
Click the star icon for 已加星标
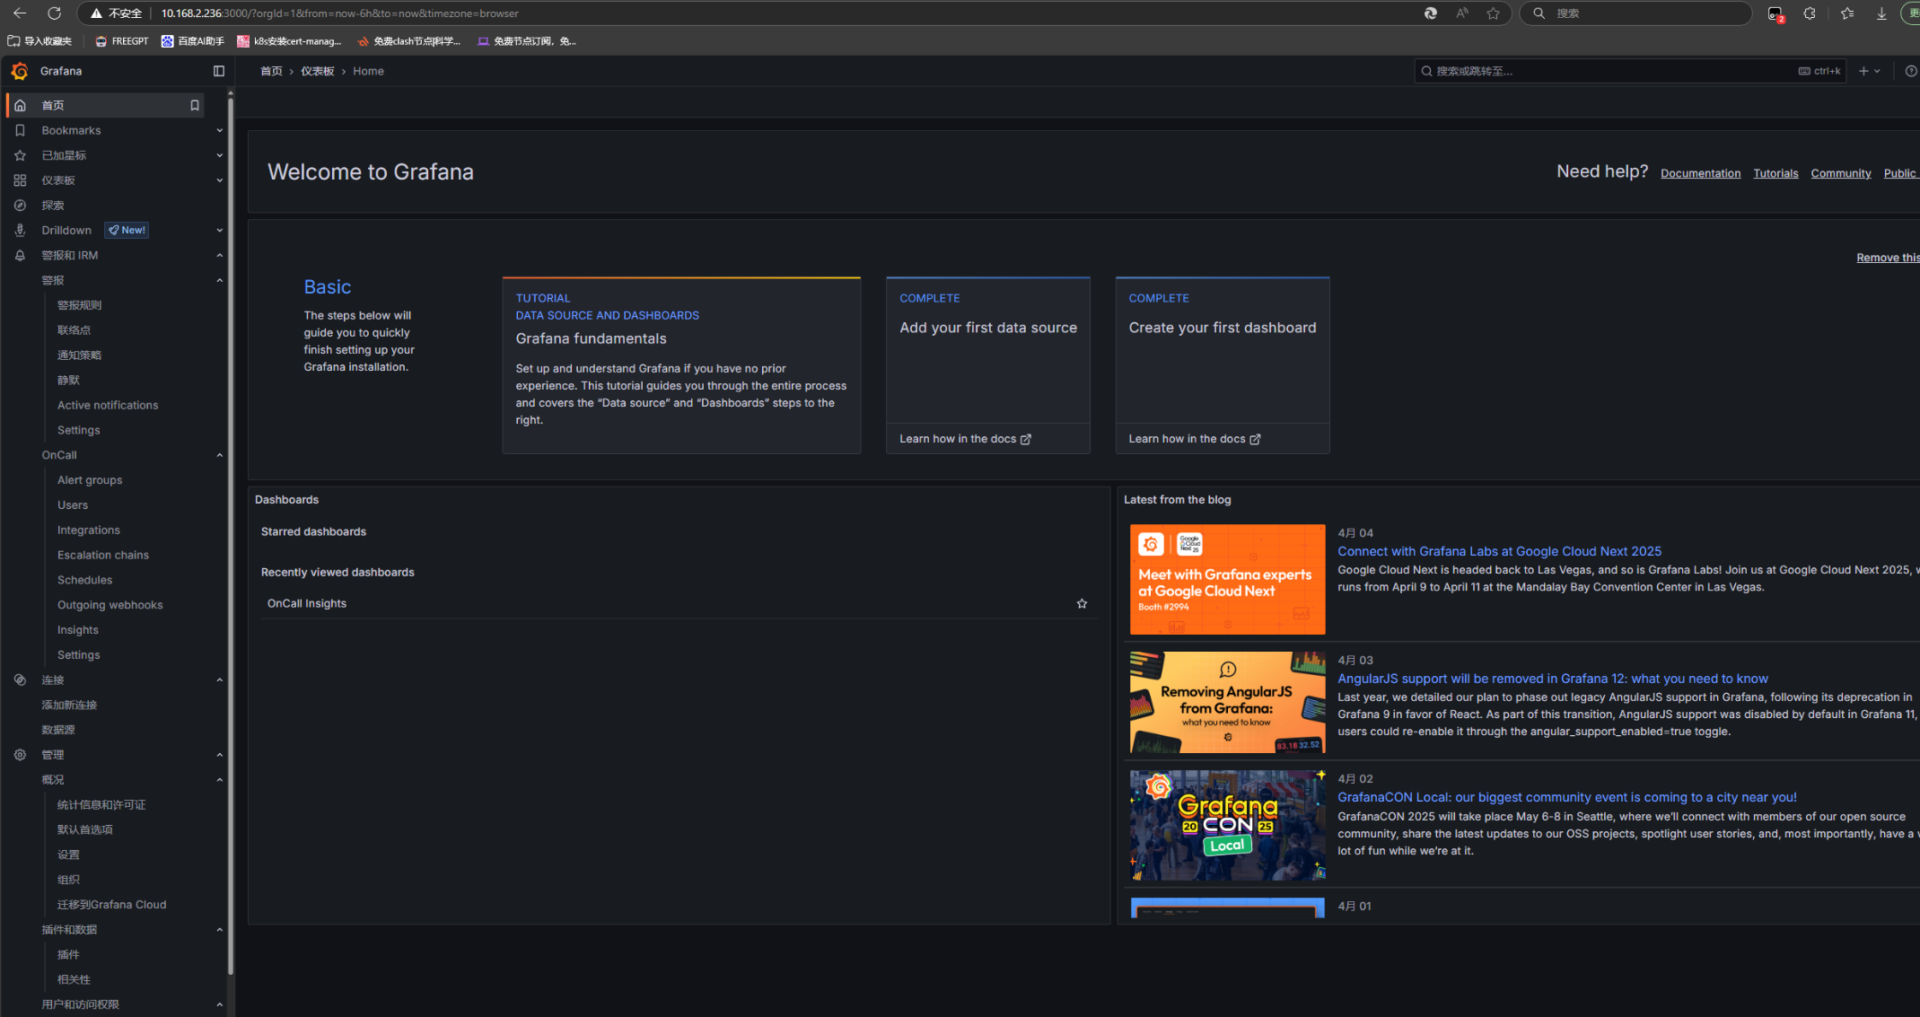pyautogui.click(x=20, y=155)
